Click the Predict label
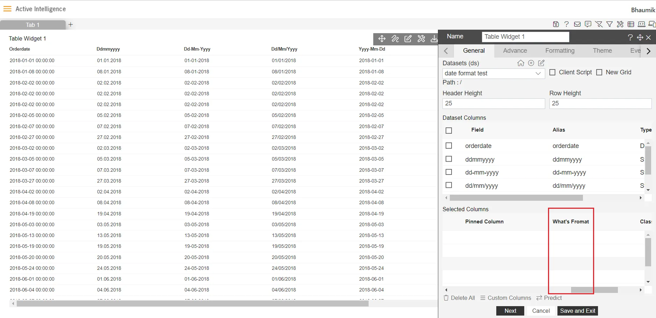The image size is (656, 318). point(553,298)
